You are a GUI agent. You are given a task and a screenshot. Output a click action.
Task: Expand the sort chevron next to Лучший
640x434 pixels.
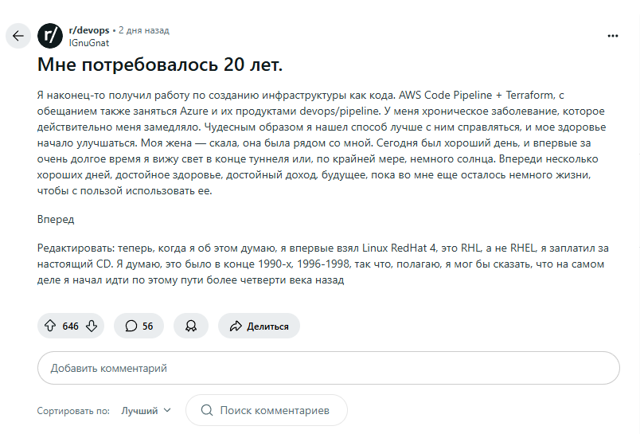point(167,411)
